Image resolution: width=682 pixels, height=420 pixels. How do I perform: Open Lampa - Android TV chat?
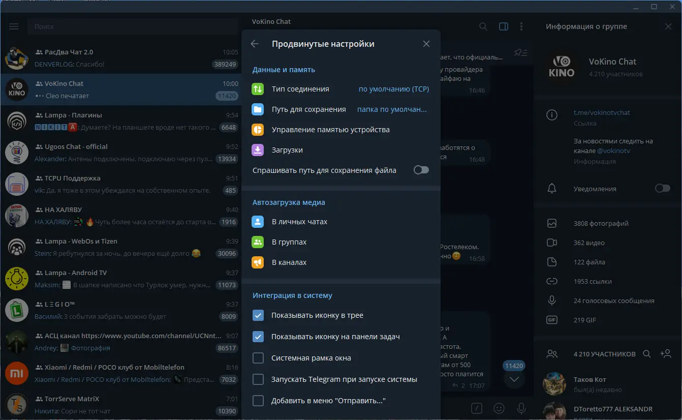[x=121, y=279]
